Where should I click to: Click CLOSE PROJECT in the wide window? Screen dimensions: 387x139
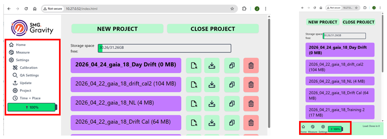pyautogui.click(x=213, y=29)
